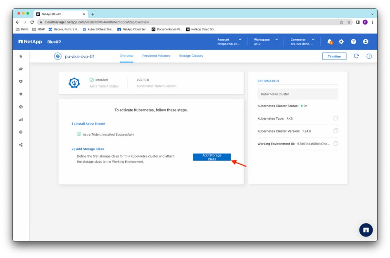The width and height of the screenshot is (390, 258).
Task: Open the information circle icon
Action: coord(369,56)
